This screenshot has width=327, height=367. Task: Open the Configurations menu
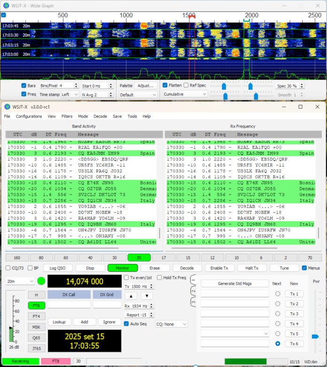pyautogui.click(x=29, y=116)
